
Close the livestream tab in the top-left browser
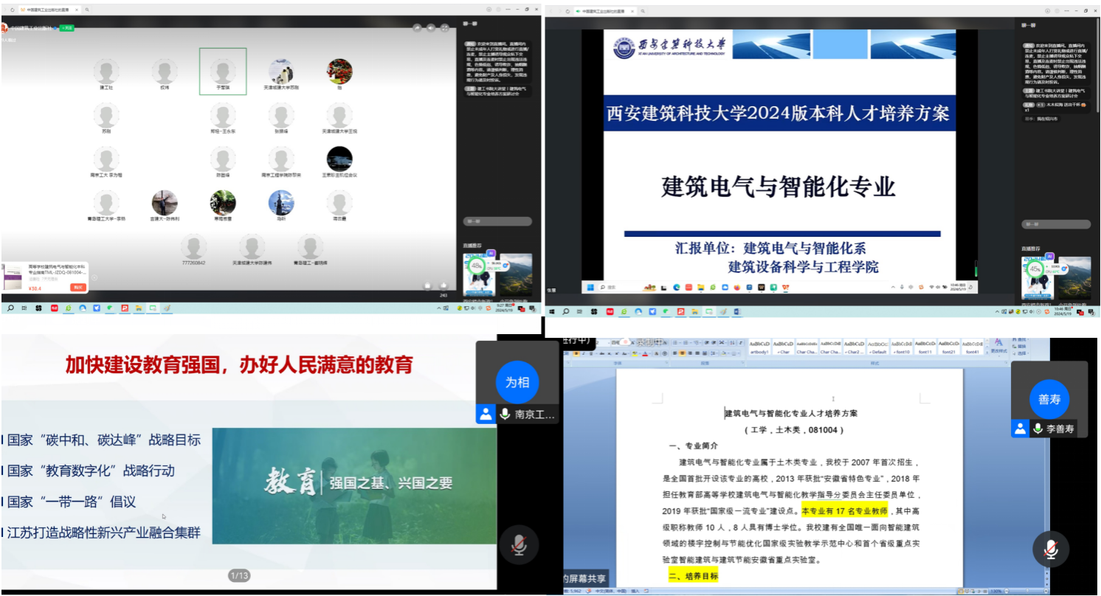point(78,10)
